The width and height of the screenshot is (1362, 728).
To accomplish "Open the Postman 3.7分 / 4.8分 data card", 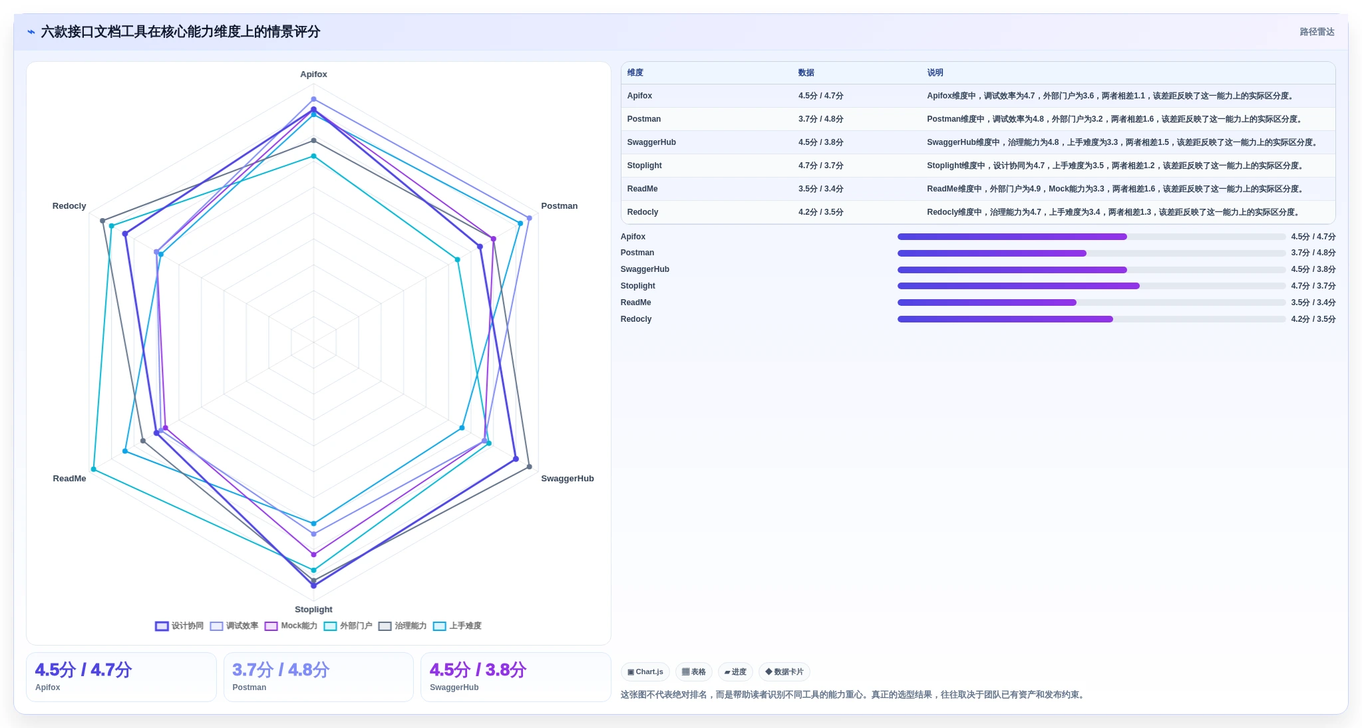I will (319, 677).
